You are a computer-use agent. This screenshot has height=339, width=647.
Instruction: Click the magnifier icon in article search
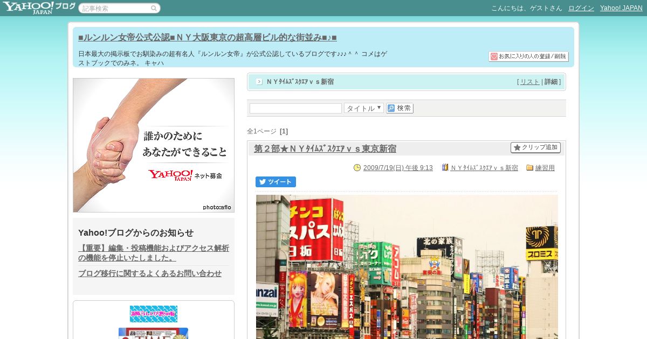[154, 9]
